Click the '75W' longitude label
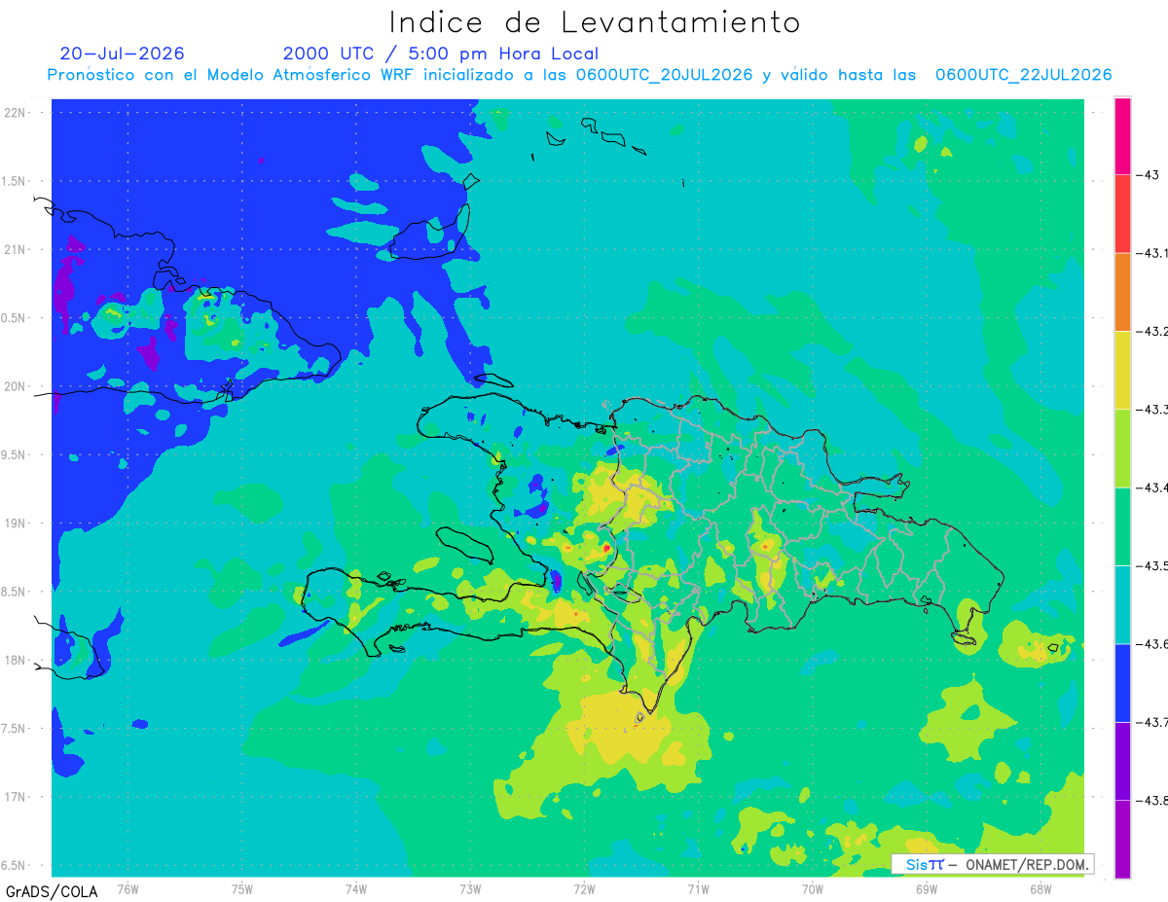This screenshot has width=1168, height=902. click(242, 888)
